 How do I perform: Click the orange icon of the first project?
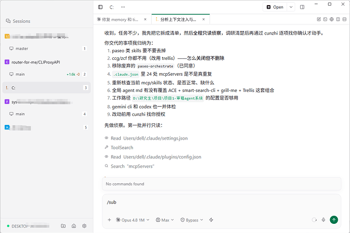coord(7,36)
